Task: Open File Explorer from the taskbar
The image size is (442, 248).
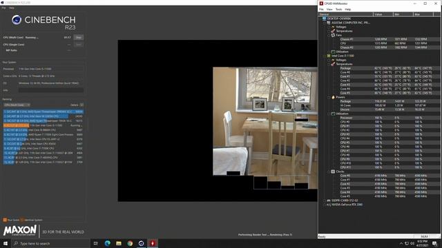Action: (119, 243)
